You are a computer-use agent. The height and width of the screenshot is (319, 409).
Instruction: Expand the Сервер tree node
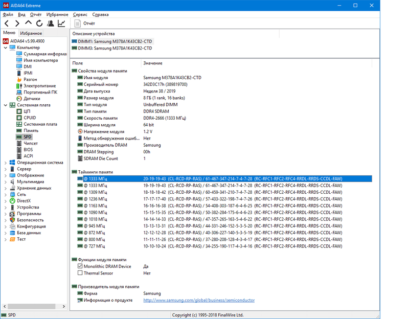tap(6, 169)
